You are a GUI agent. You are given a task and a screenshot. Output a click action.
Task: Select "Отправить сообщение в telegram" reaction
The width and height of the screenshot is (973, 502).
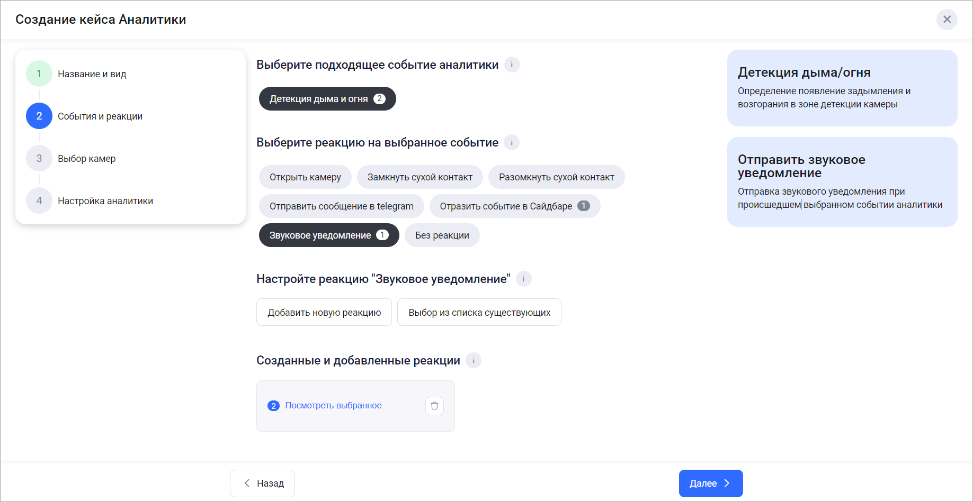coord(342,206)
